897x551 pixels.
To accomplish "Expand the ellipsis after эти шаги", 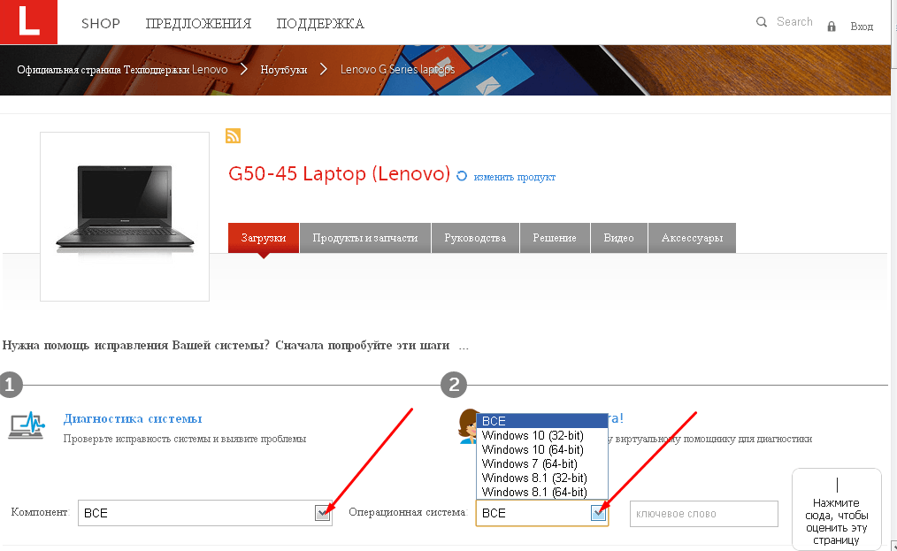I will 464,346.
